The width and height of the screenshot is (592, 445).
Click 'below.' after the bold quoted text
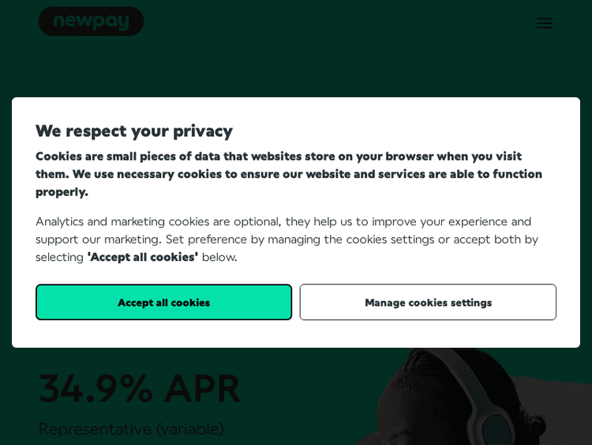[219, 257]
